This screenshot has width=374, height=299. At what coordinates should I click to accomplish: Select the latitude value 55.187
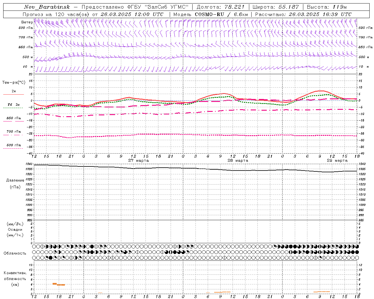pyautogui.click(x=288, y=7)
